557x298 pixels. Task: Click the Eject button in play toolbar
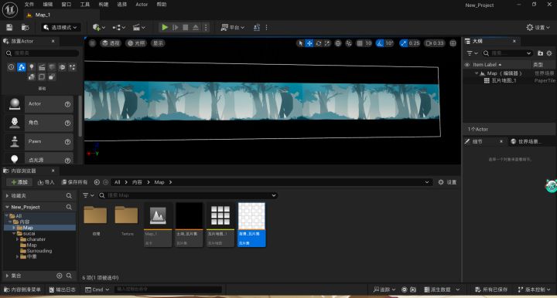tap(196, 27)
